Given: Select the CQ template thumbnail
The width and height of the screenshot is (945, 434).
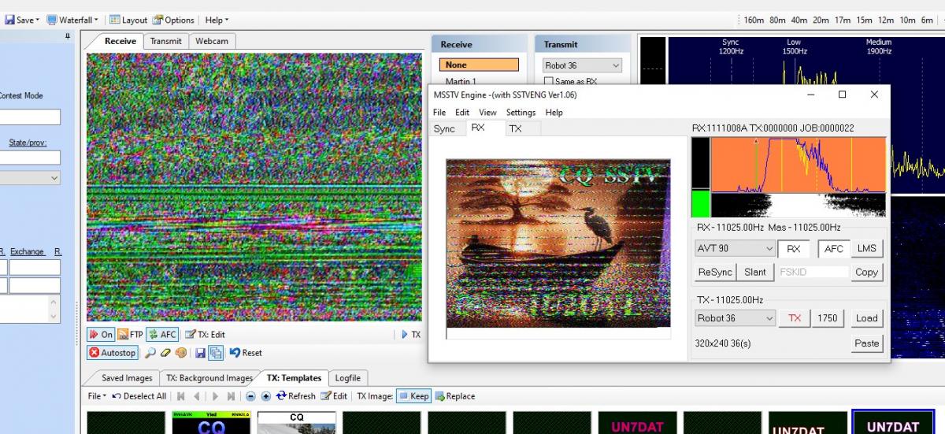Looking at the screenshot, I should point(296,422).
